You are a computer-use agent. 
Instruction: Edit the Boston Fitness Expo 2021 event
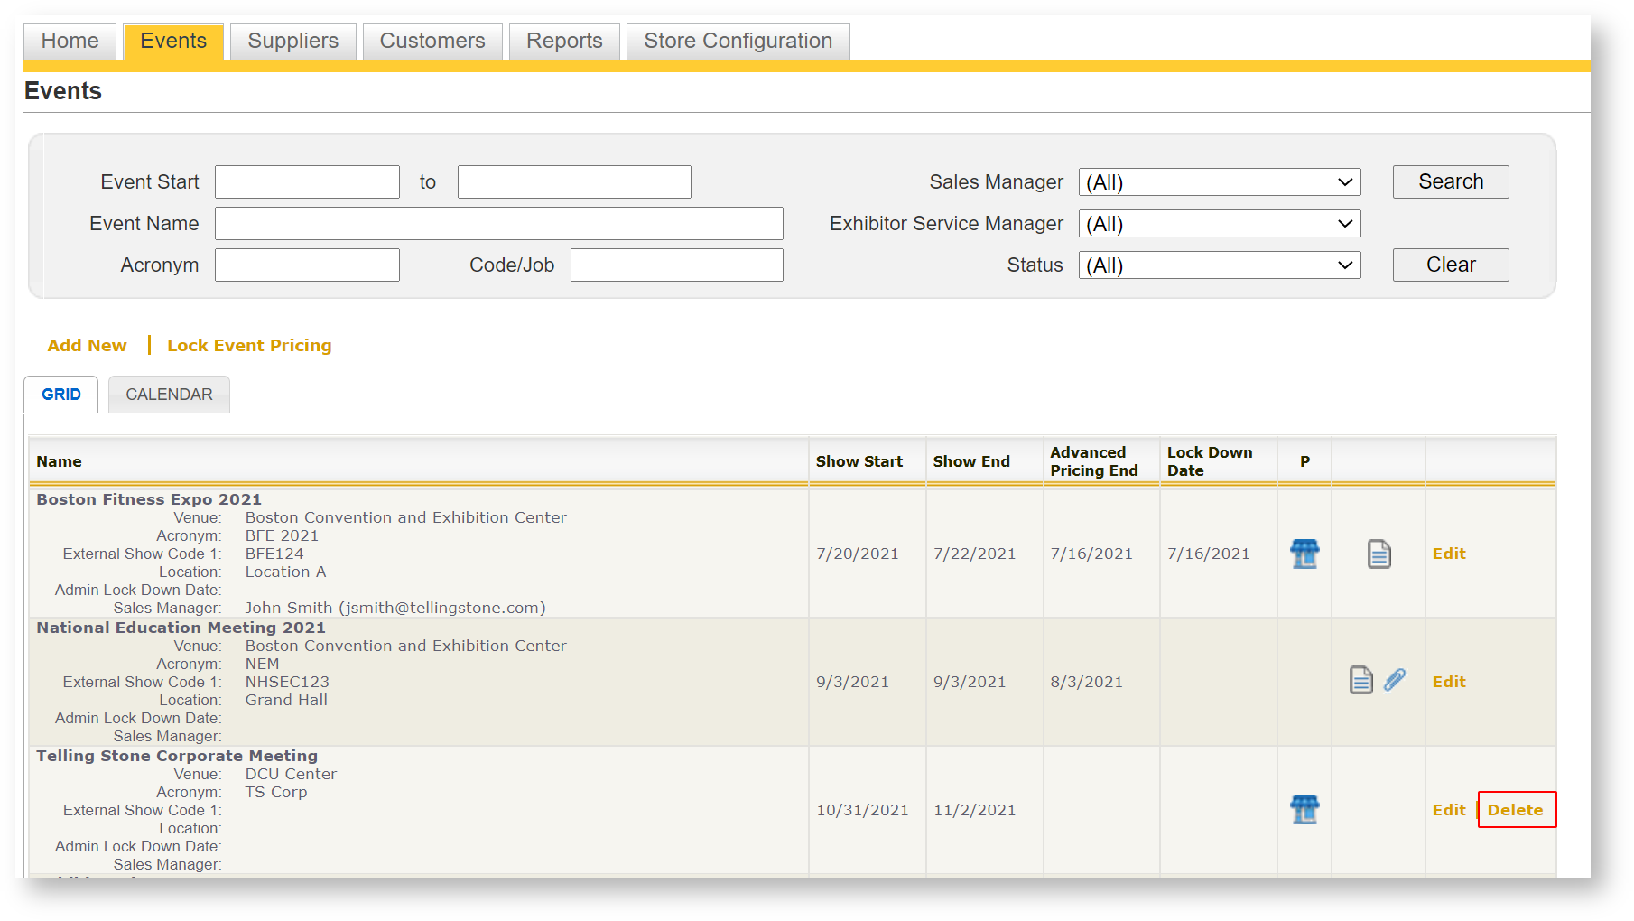tap(1448, 554)
